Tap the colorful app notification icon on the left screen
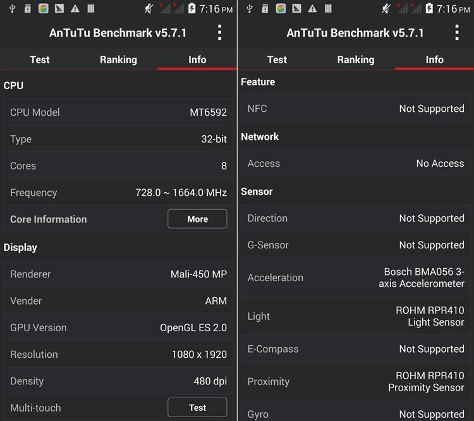Viewport: 474px width, 421px height. pos(44,9)
